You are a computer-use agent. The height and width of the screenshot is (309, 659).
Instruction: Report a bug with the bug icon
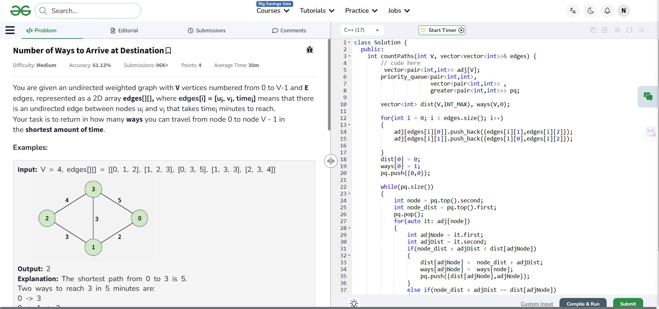coord(309,50)
